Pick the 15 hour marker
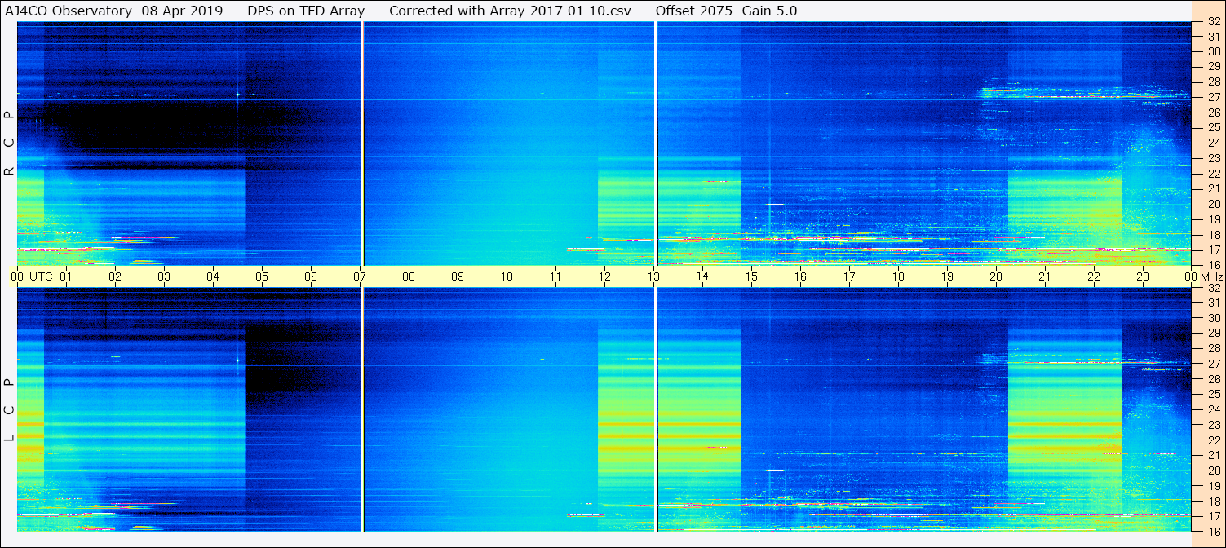The width and height of the screenshot is (1226, 548). click(x=751, y=276)
